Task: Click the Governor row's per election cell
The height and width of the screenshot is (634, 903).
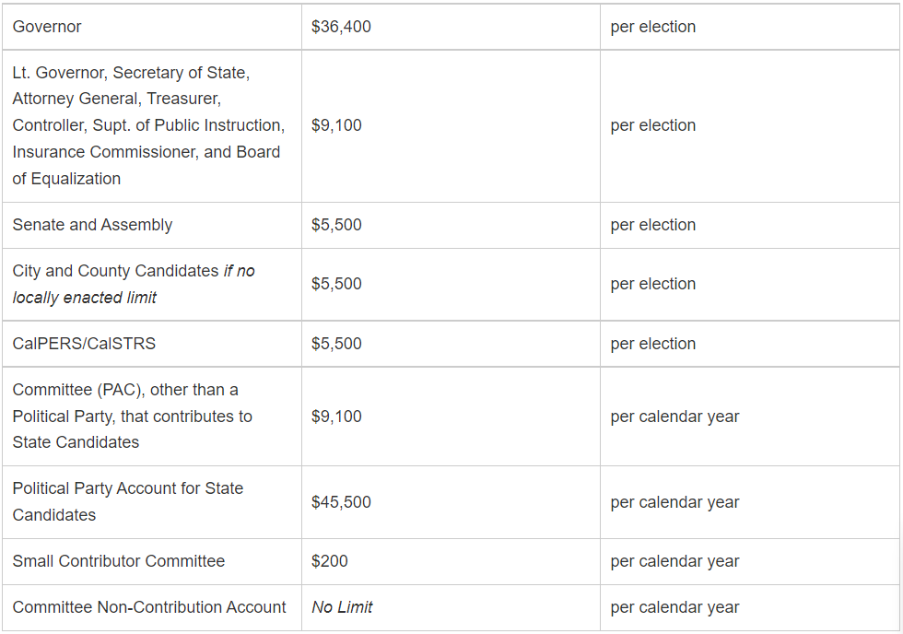Action: click(652, 27)
